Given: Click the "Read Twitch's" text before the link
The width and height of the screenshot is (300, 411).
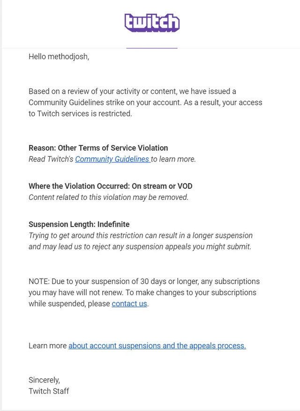Looking at the screenshot, I should click(51, 159).
